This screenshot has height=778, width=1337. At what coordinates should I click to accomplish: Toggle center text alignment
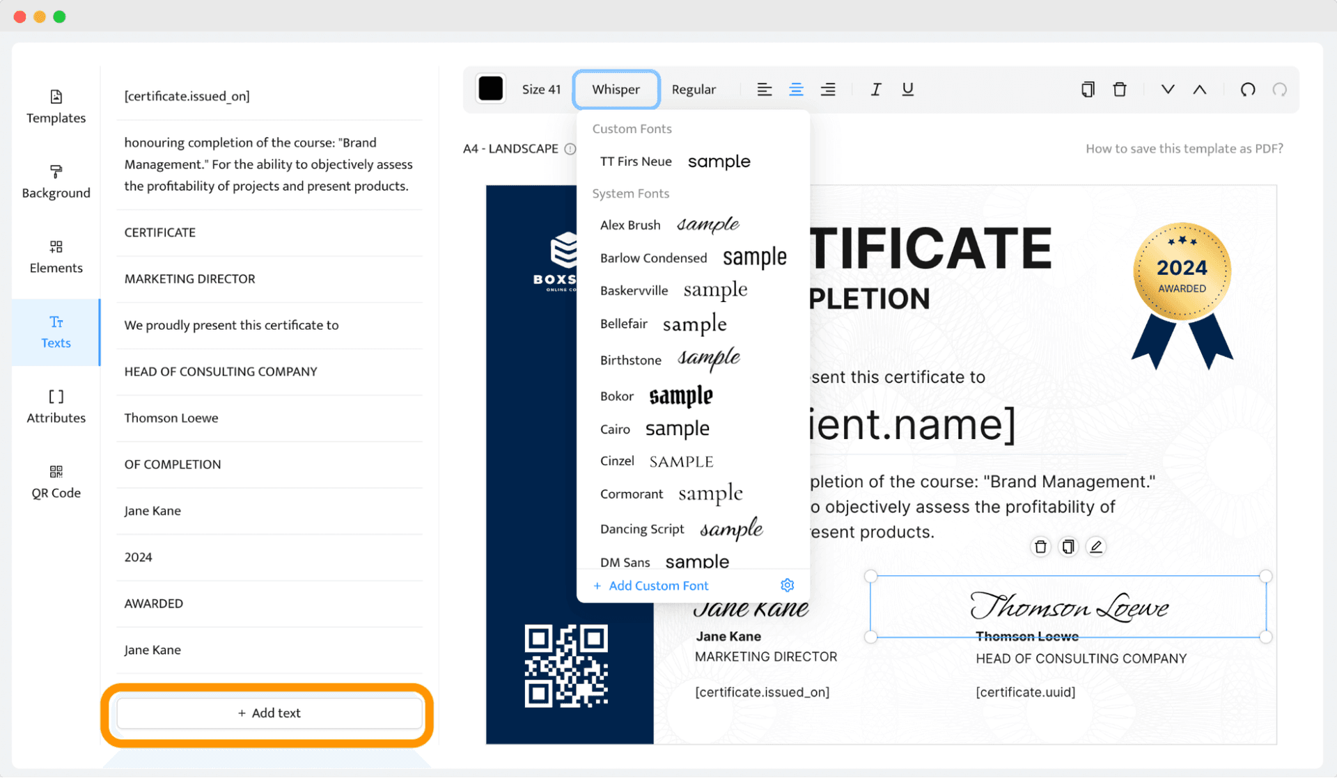[x=796, y=89]
